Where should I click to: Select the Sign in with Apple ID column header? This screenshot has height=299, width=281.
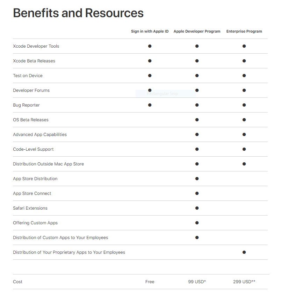pos(150,32)
